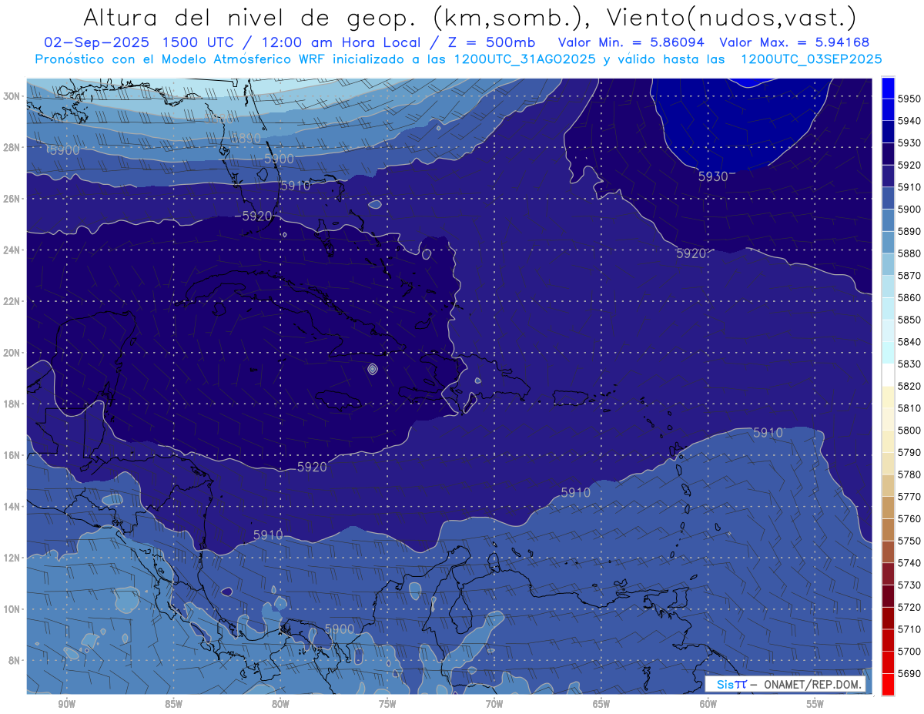
Task: Click the 30N latitude label
Action: click(x=12, y=96)
